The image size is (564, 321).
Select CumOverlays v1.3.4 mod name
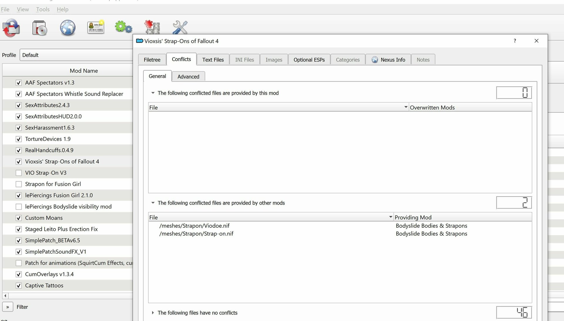49,274
